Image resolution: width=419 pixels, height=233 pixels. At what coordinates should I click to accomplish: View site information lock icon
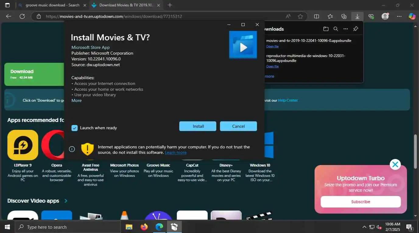coord(39,16)
